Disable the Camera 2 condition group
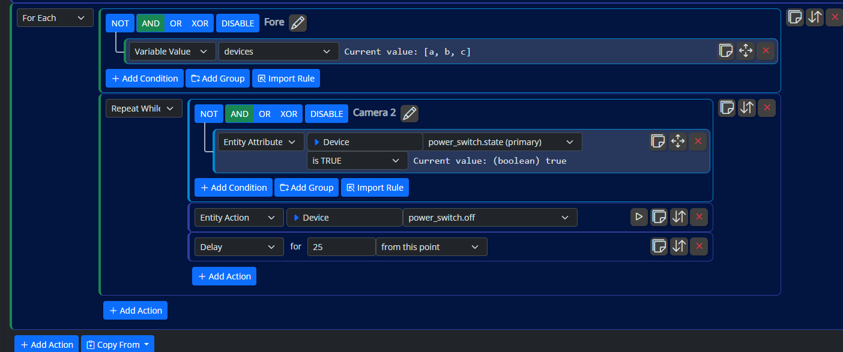This screenshot has width=843, height=352. (x=327, y=113)
